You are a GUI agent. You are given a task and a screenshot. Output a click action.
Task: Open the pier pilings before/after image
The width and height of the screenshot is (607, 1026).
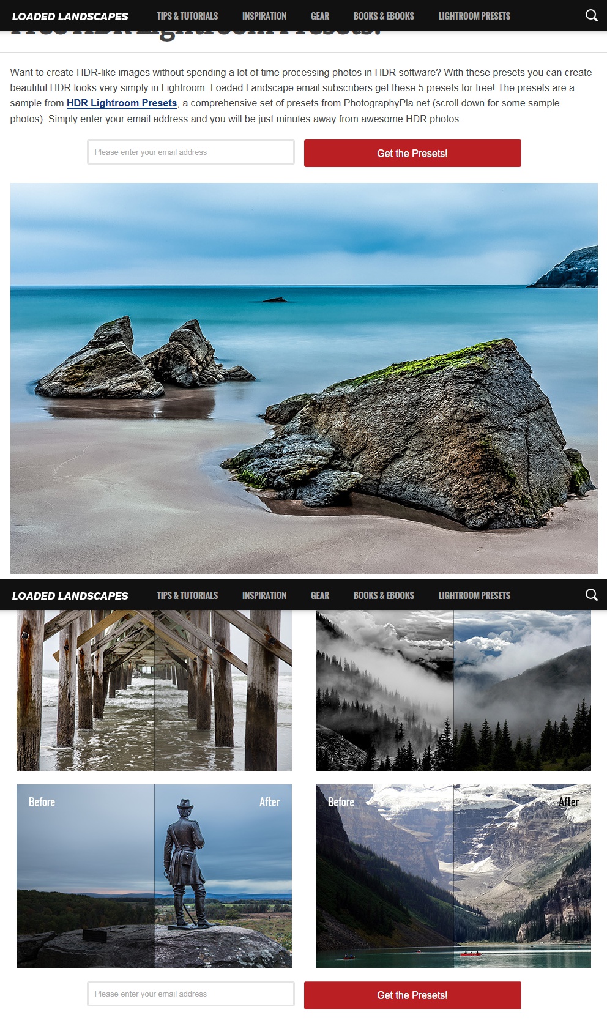coord(154,690)
